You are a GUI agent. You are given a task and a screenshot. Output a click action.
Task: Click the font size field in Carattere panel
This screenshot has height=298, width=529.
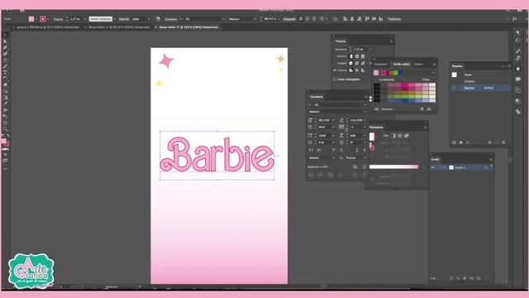pyautogui.click(x=325, y=120)
